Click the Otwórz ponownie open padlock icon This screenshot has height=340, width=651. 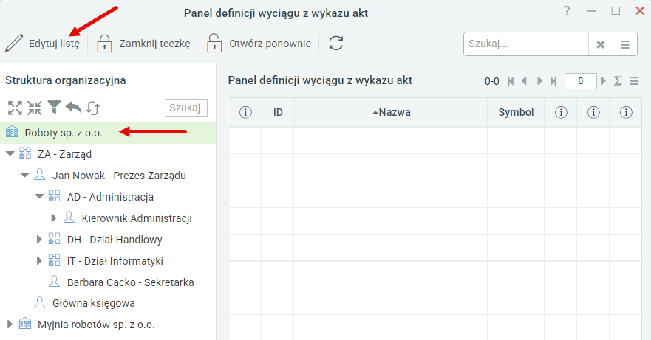214,43
